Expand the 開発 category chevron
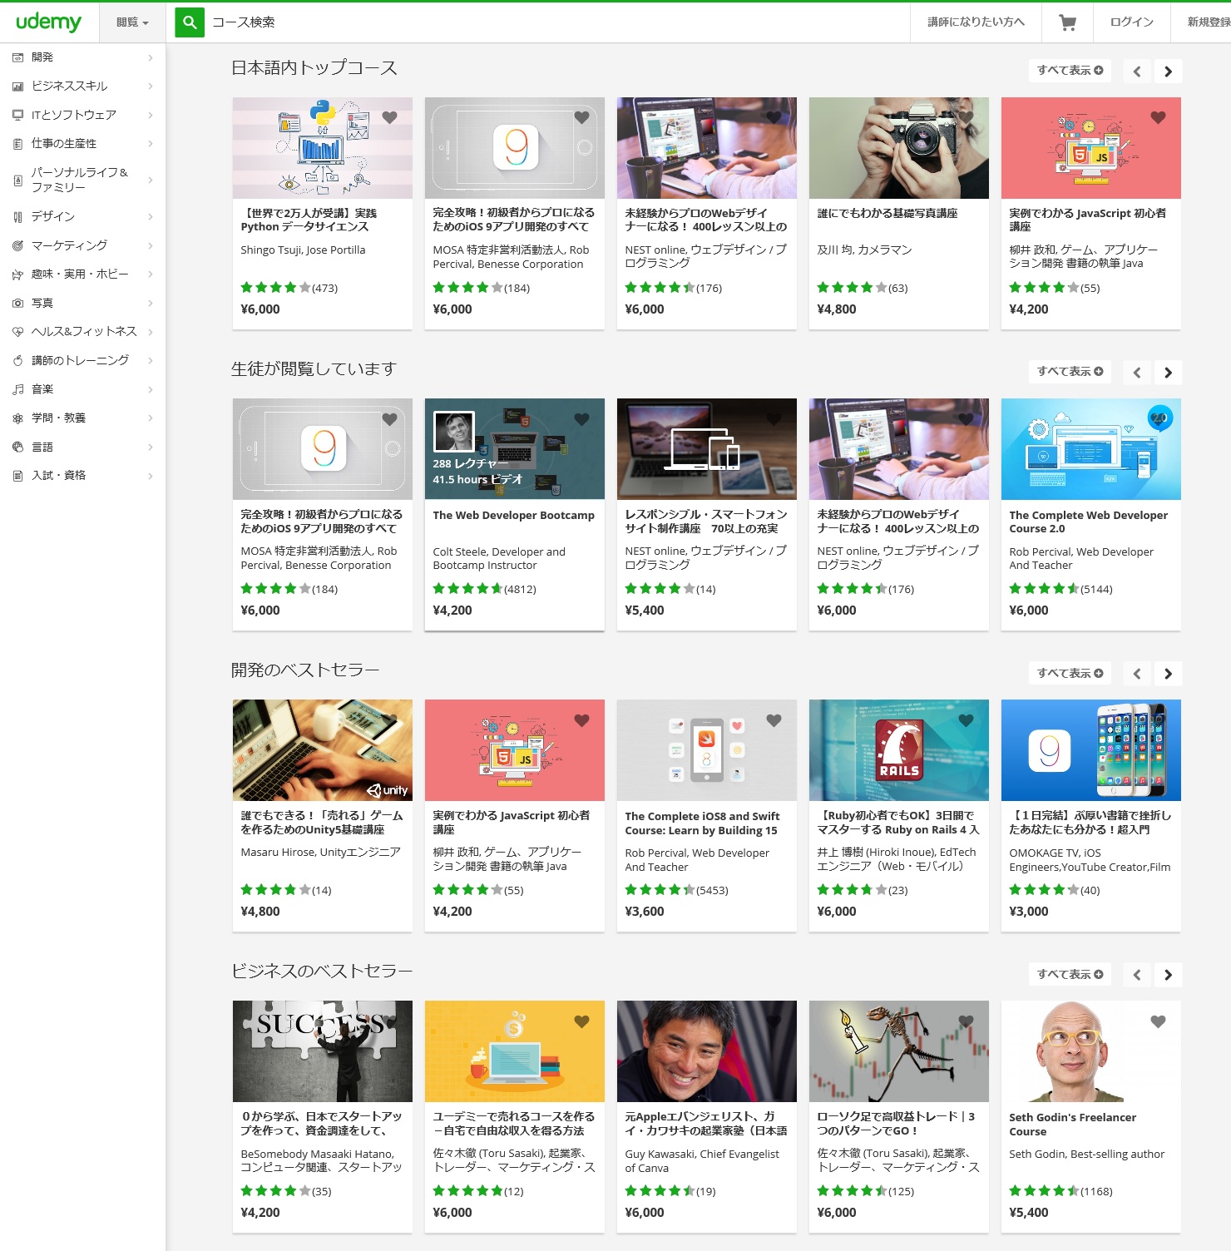This screenshot has width=1231, height=1251. [x=151, y=57]
